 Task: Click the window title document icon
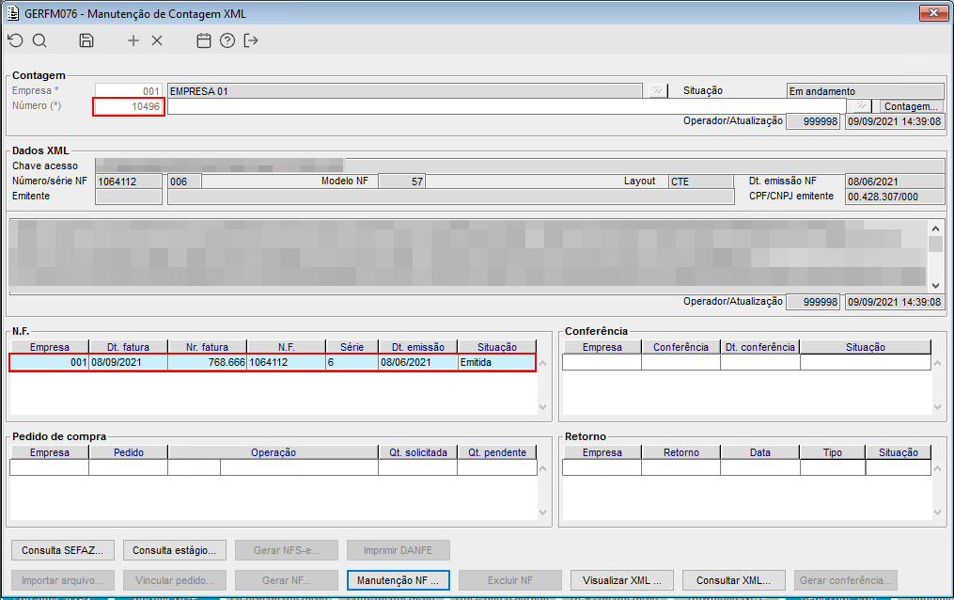click(13, 13)
